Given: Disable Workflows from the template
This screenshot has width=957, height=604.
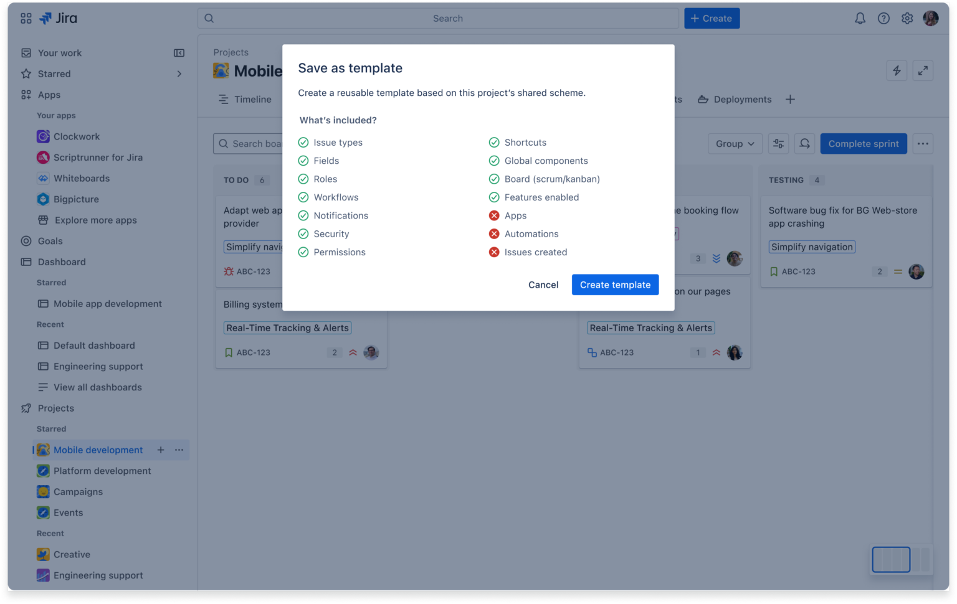Looking at the screenshot, I should pyautogui.click(x=303, y=197).
